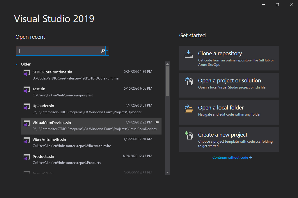Click the Open a project or solution icon
298x198 pixels.
(x=189, y=81)
